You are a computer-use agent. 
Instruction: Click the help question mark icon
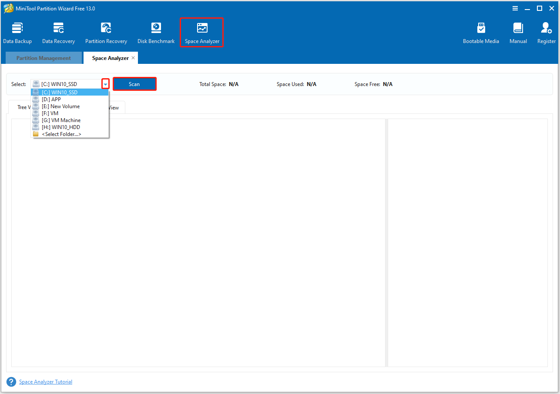[11, 381]
